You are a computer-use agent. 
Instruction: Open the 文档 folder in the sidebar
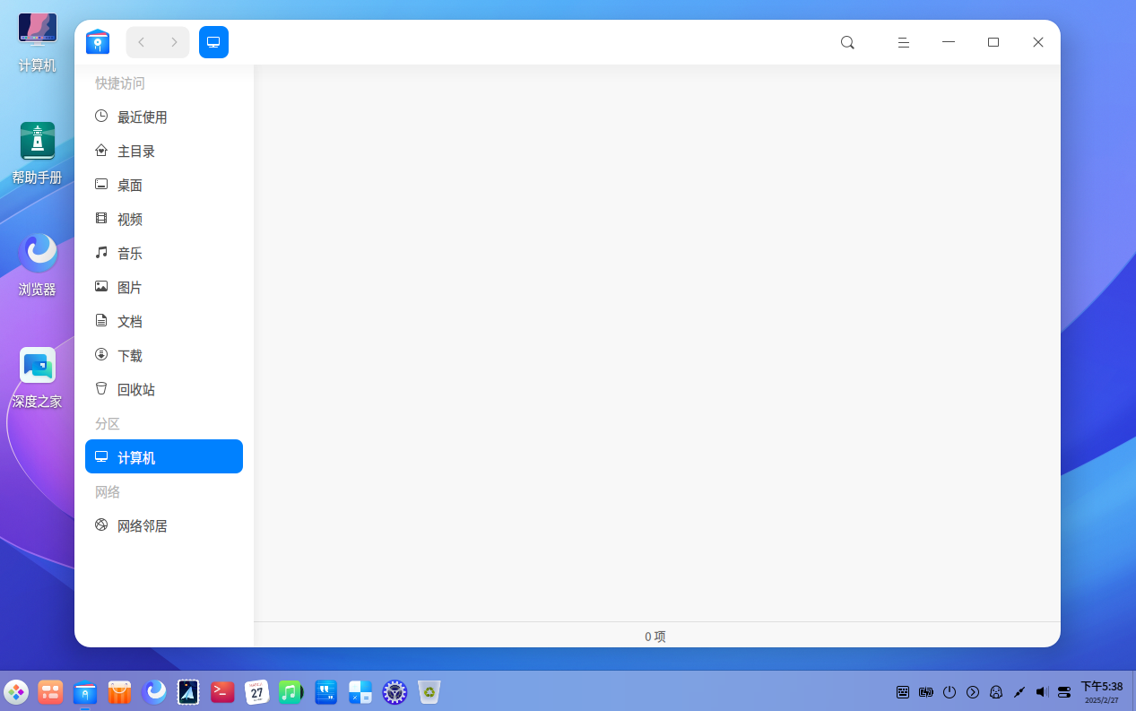(164, 322)
